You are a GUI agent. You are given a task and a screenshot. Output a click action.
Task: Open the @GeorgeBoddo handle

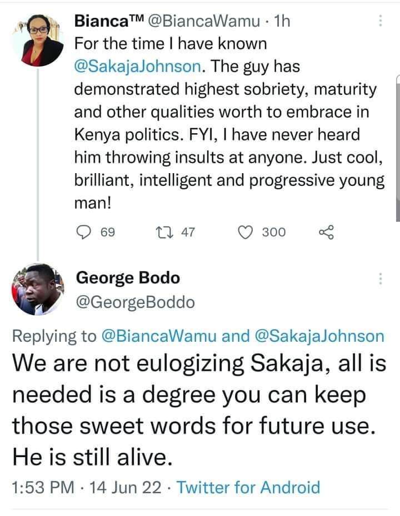pos(134,302)
